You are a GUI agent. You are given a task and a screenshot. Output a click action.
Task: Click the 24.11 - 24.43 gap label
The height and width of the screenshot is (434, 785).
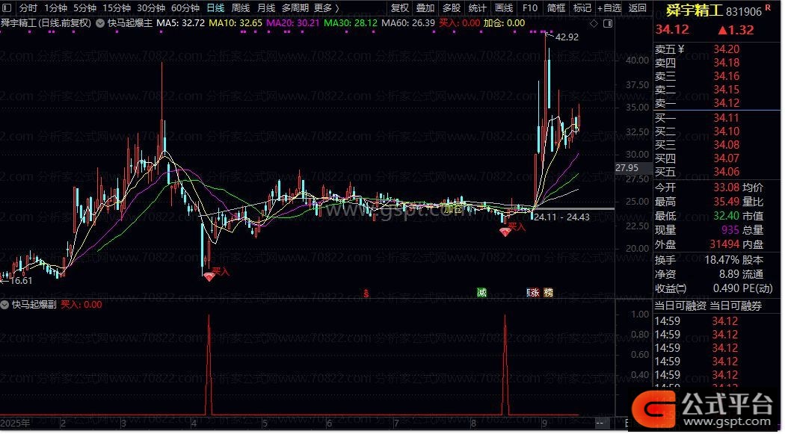[561, 217]
